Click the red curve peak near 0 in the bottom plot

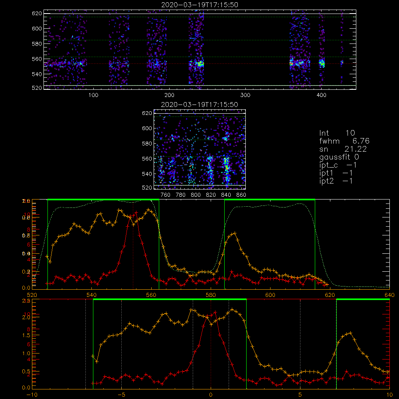[215, 312]
